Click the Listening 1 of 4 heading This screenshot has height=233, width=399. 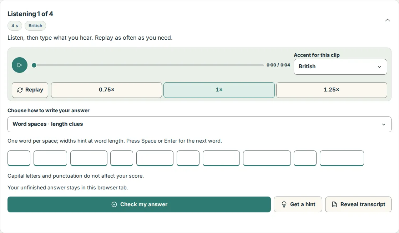pos(30,14)
